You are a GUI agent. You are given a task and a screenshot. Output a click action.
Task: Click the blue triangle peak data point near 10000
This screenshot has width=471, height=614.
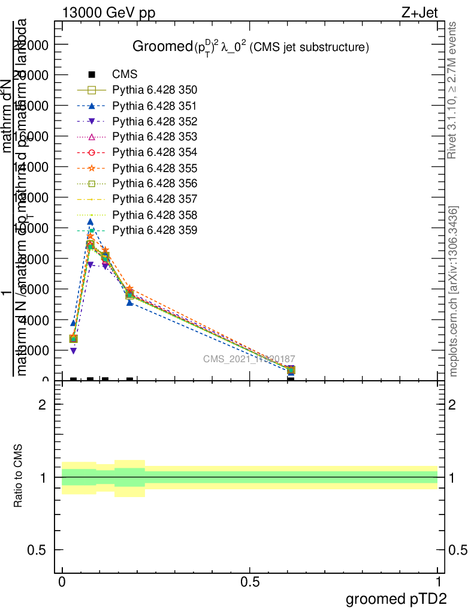(90, 222)
